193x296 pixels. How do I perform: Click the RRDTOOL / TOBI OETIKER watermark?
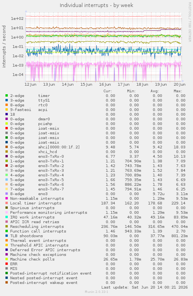(190, 22)
